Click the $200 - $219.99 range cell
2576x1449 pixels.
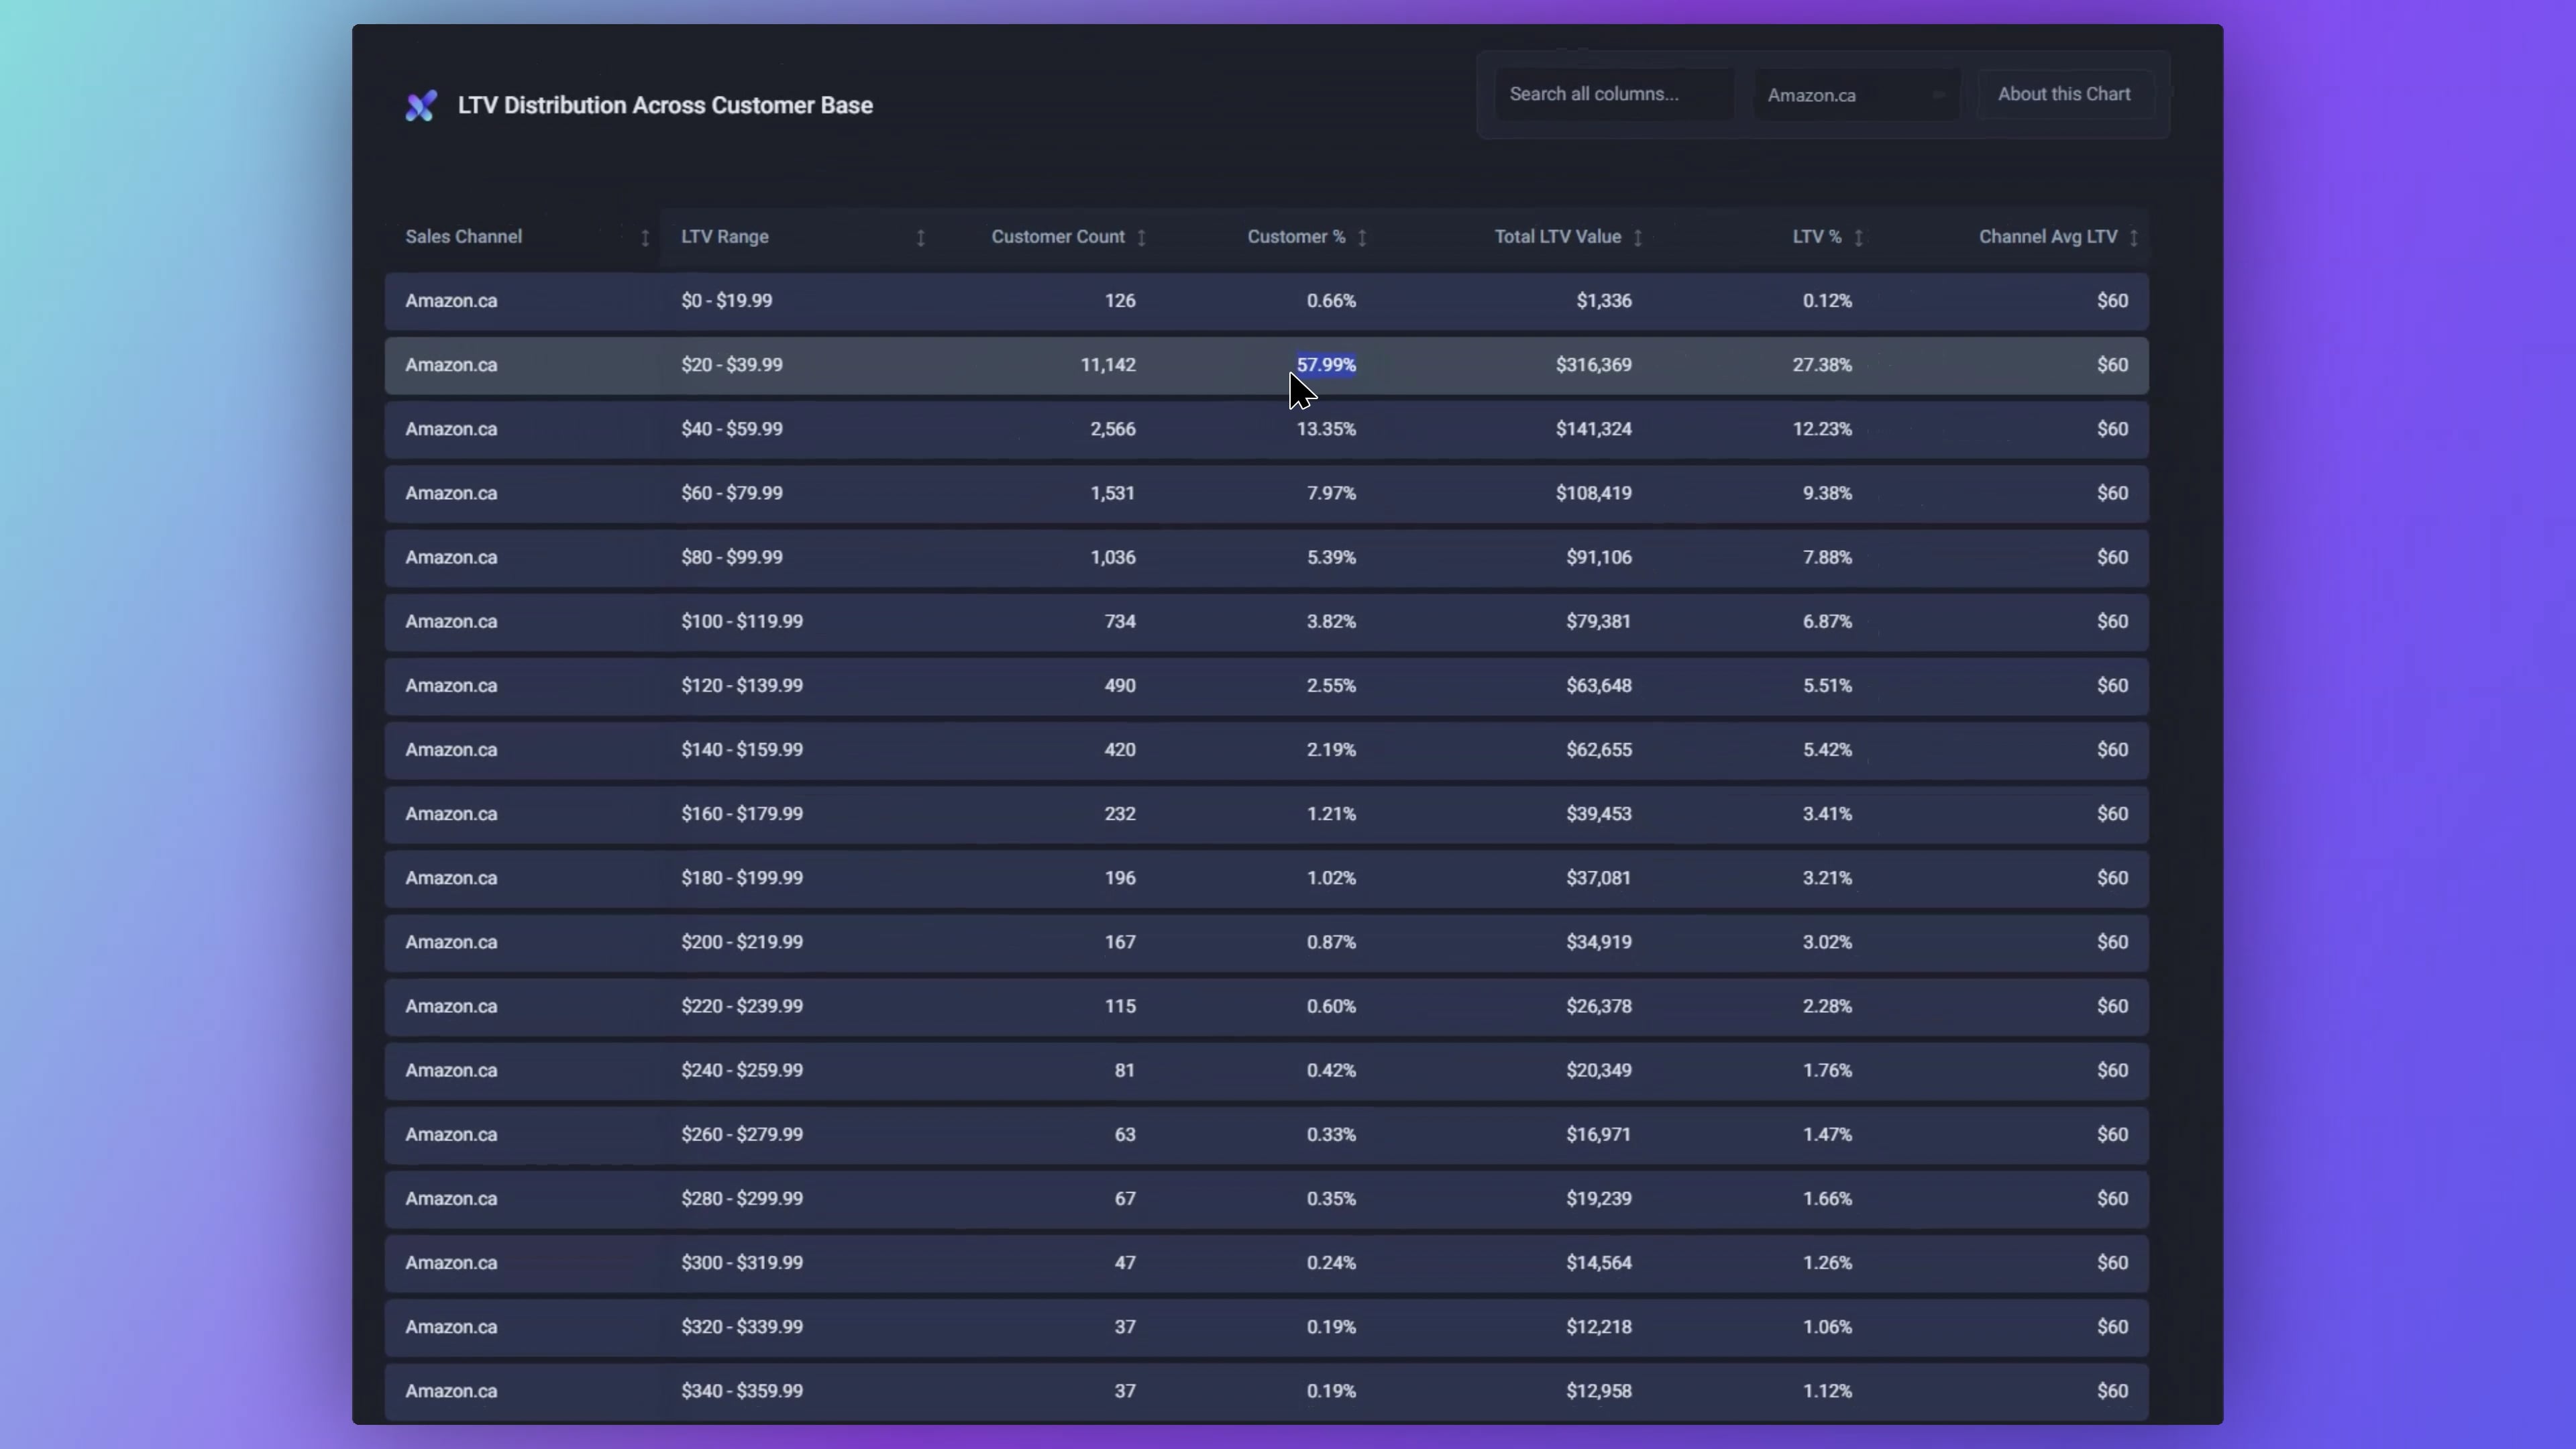coord(742,941)
